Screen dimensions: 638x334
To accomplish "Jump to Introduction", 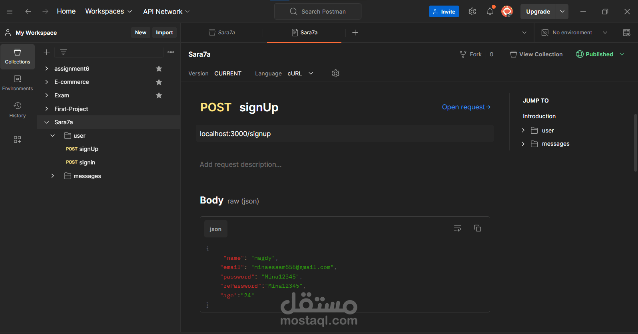I will [539, 116].
